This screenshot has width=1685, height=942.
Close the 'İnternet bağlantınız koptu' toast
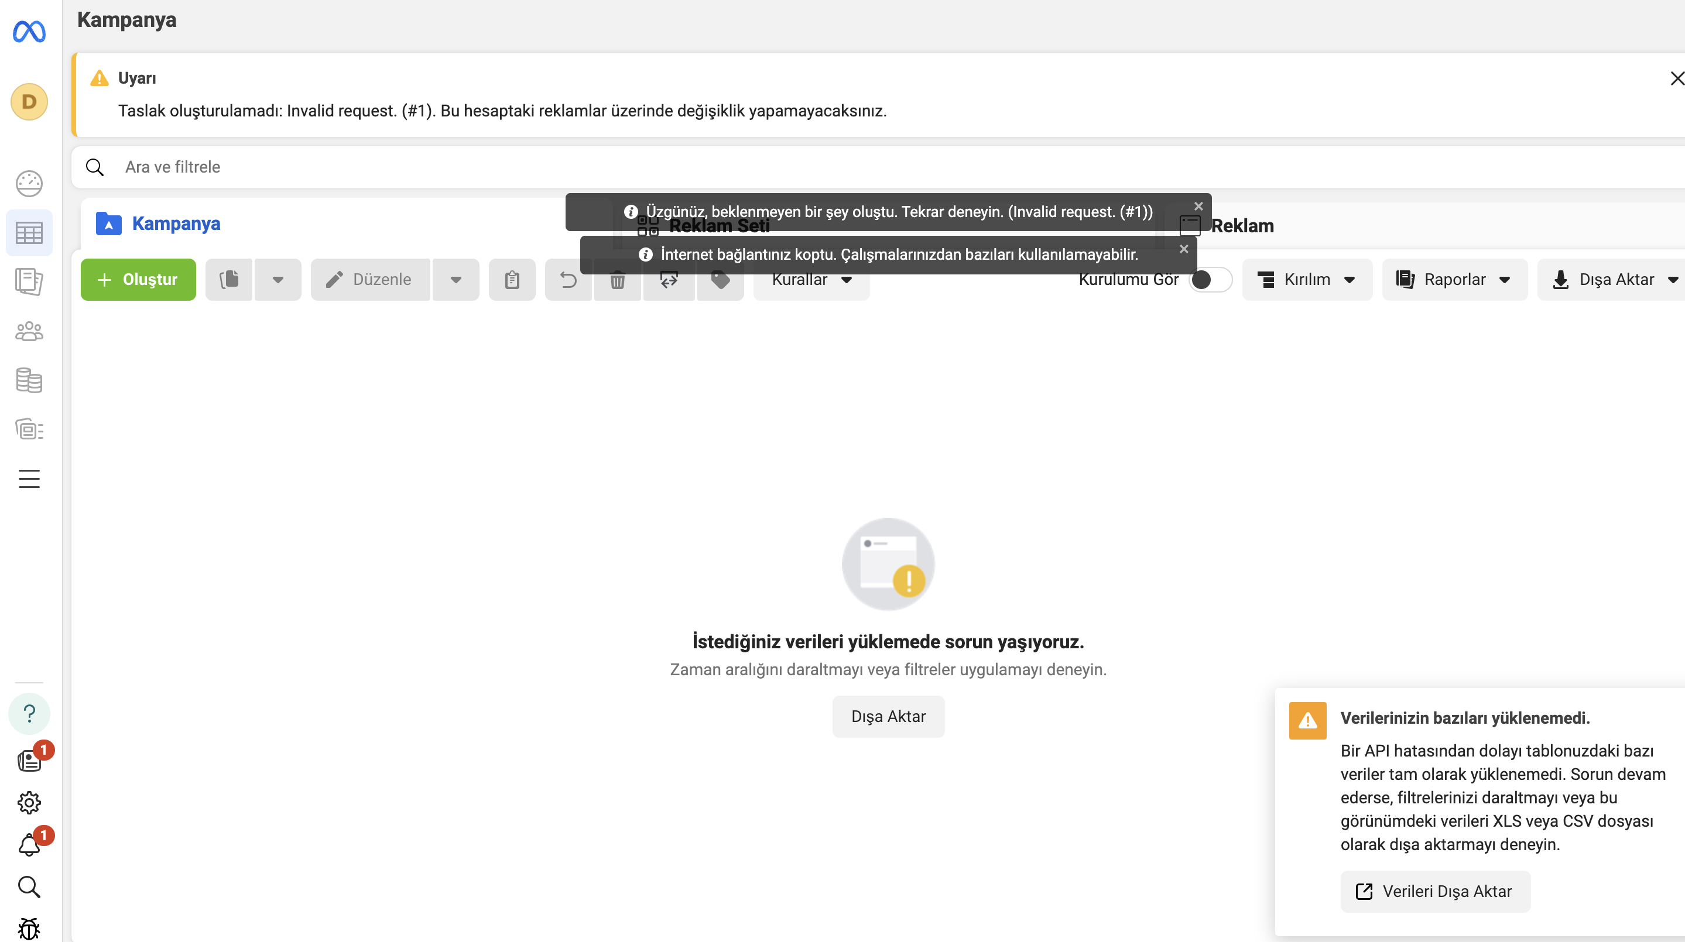click(x=1184, y=249)
